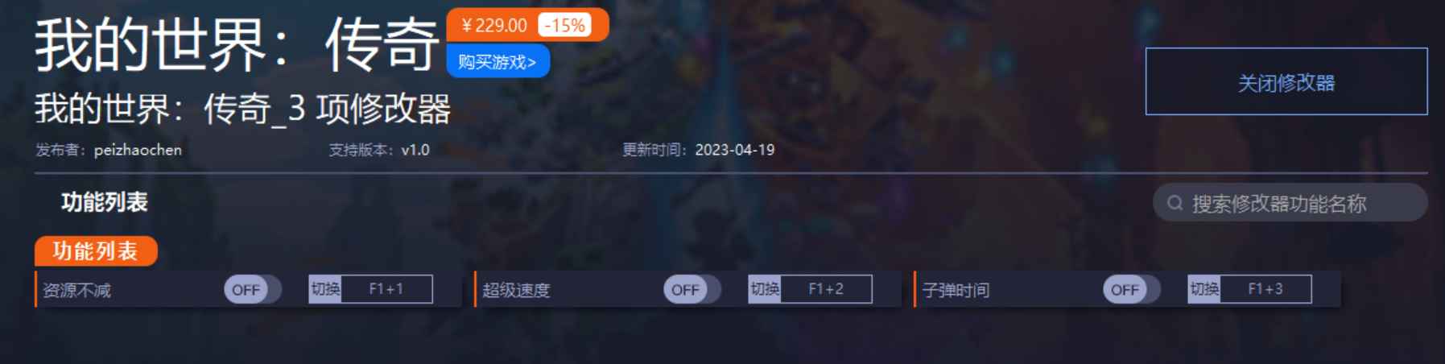Edit the F1+1 hotkey field

point(386,289)
